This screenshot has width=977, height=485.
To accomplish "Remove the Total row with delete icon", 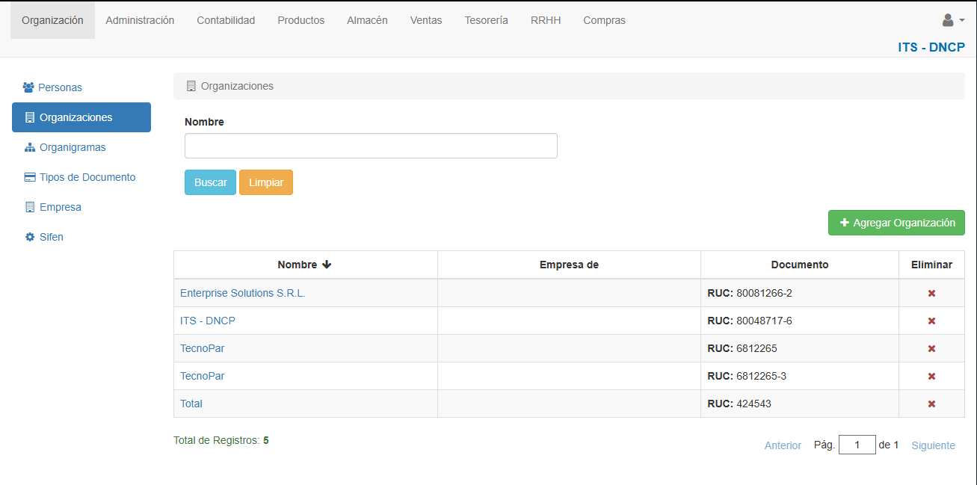I will (x=931, y=404).
